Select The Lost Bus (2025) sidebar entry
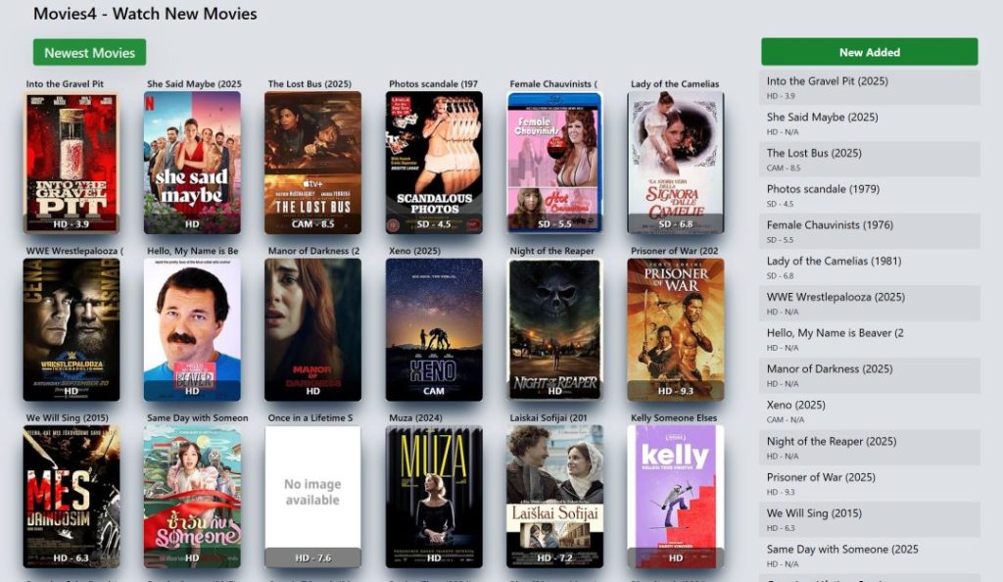 870,160
